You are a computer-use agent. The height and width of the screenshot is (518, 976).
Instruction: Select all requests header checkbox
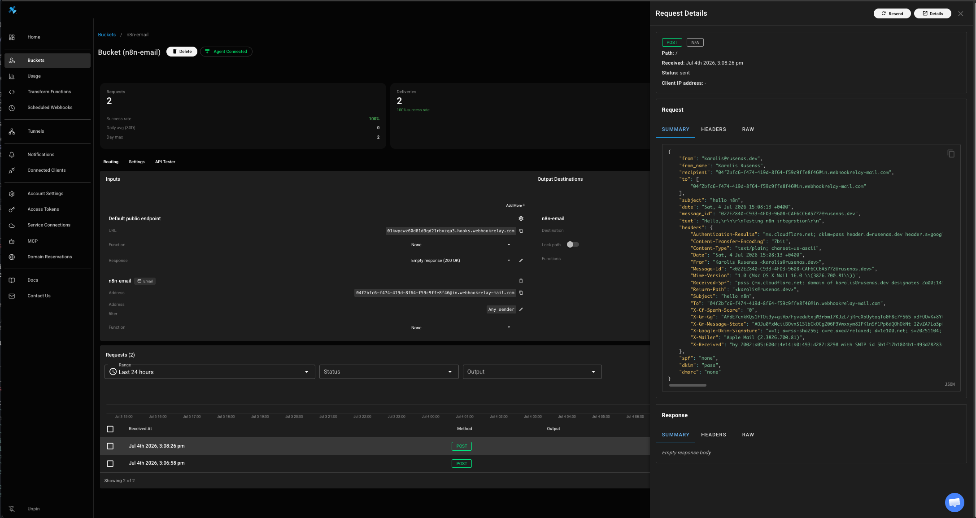pyautogui.click(x=110, y=429)
